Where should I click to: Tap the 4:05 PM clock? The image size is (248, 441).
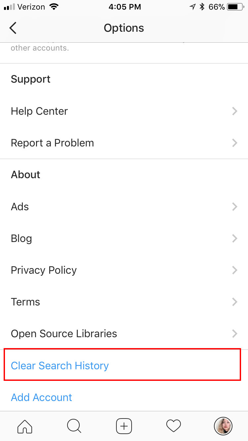pyautogui.click(x=125, y=7)
